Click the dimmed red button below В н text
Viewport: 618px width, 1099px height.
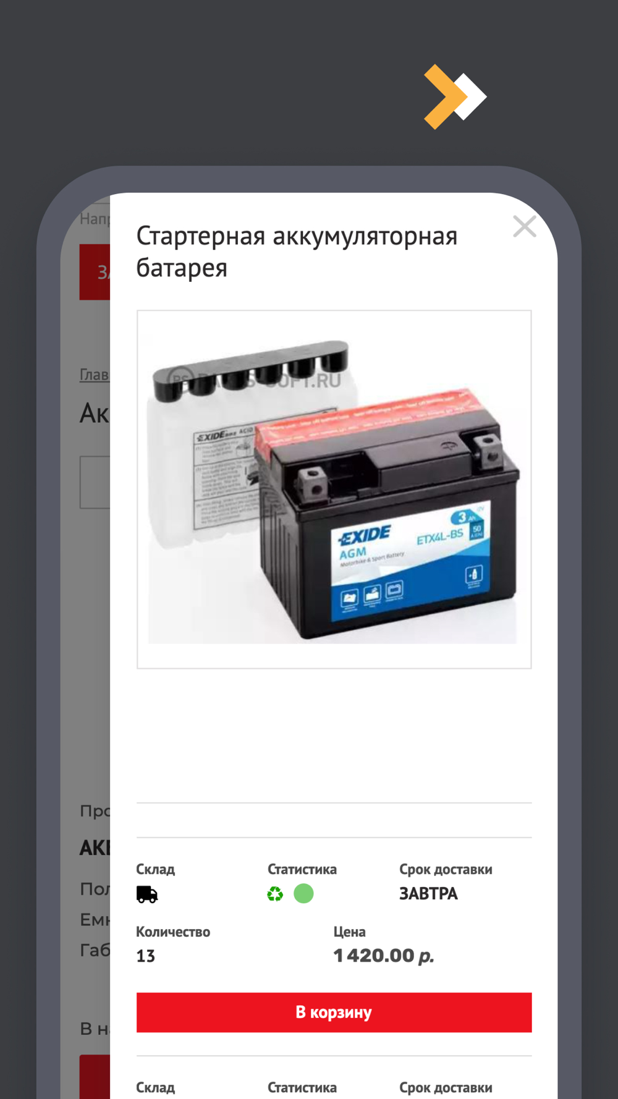coord(95,1077)
